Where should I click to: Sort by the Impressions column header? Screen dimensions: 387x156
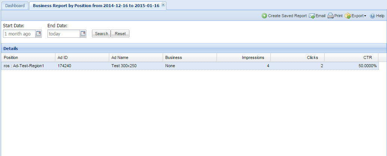(243, 57)
